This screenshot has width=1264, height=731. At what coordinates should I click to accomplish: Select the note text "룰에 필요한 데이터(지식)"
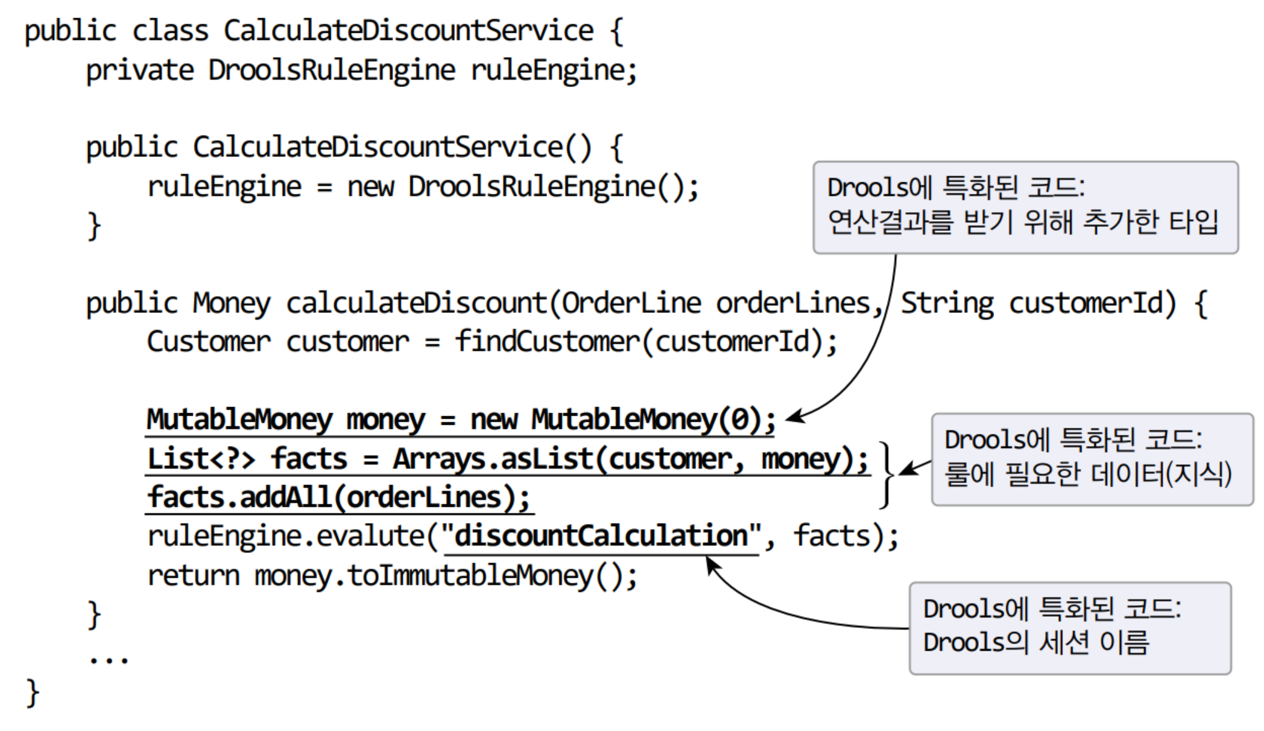(x=1088, y=474)
